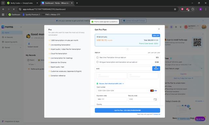Open All events link beside Today's Events
Viewport: 209px width, 125px height.
(x=200, y=101)
